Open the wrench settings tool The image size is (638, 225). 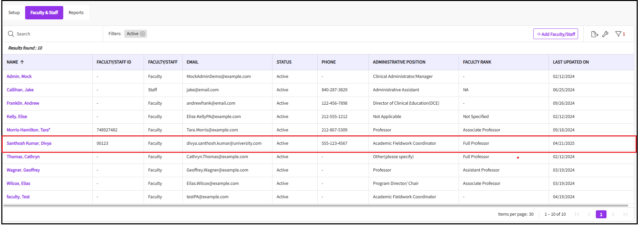coord(605,34)
